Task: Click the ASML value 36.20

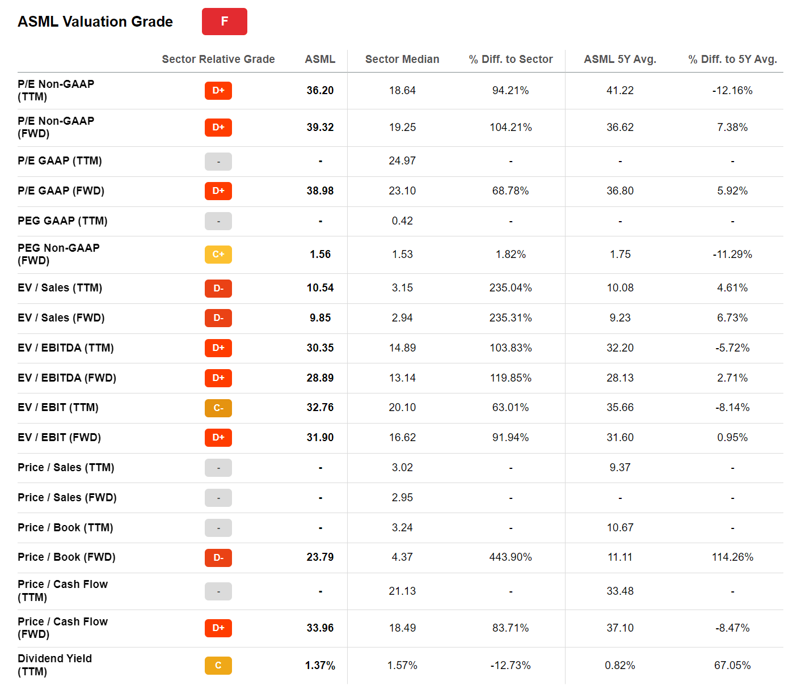Action: [x=320, y=90]
